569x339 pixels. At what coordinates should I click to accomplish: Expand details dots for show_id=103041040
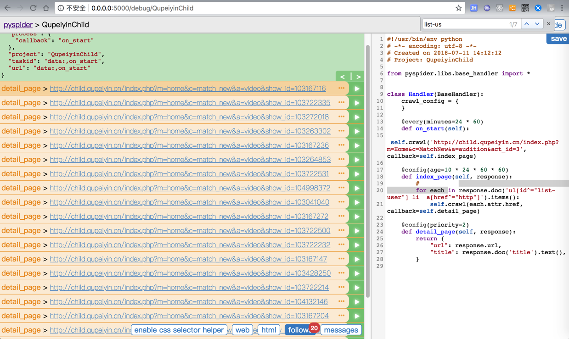[x=341, y=202]
